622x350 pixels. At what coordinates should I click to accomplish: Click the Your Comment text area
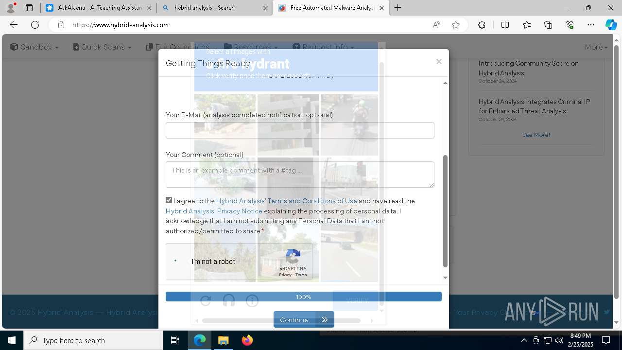[x=300, y=175]
